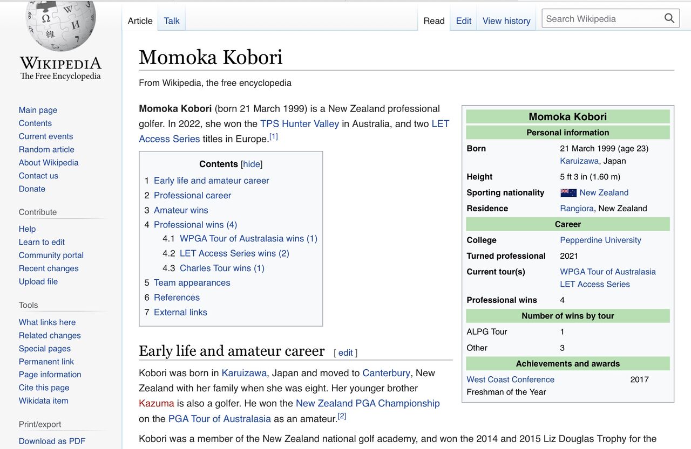
Task: Click the search magnifying glass icon
Action: pyautogui.click(x=669, y=18)
